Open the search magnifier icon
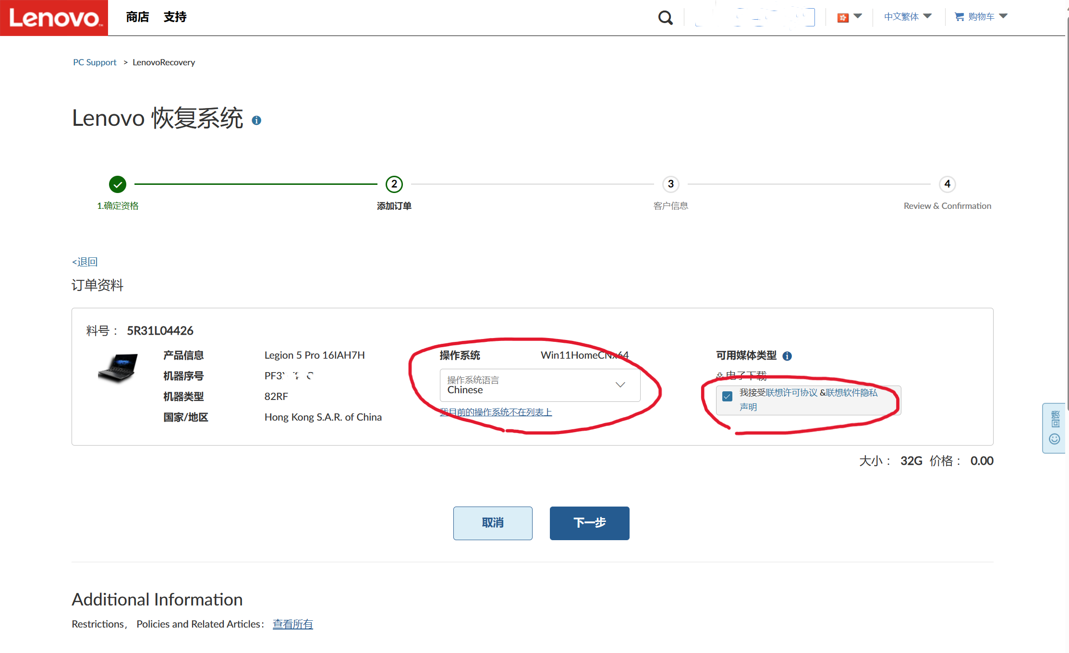The height and width of the screenshot is (653, 1069). 665,18
